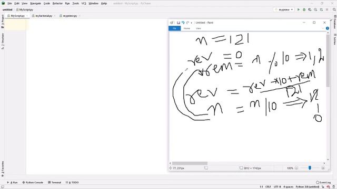Open the Terminal tool window

[55, 183]
